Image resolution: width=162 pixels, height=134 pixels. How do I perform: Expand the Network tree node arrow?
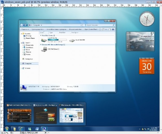tap(21, 68)
